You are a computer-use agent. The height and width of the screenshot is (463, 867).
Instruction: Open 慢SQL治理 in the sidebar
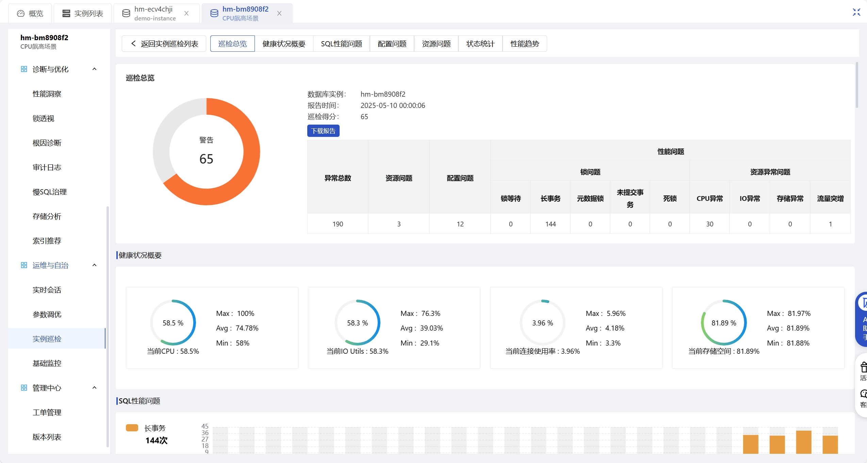tap(50, 192)
